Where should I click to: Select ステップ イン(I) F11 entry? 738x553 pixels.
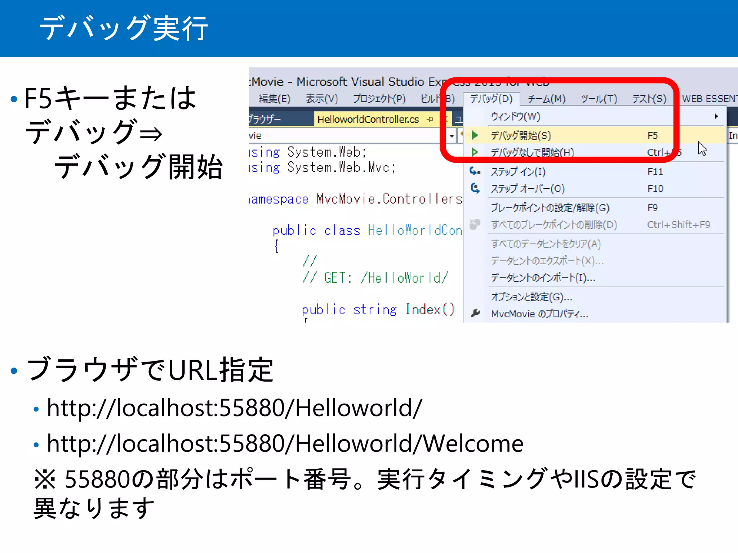595,171
